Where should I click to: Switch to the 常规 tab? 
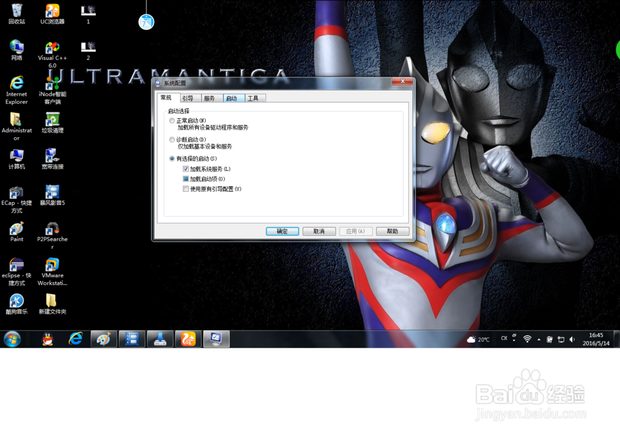coord(169,98)
